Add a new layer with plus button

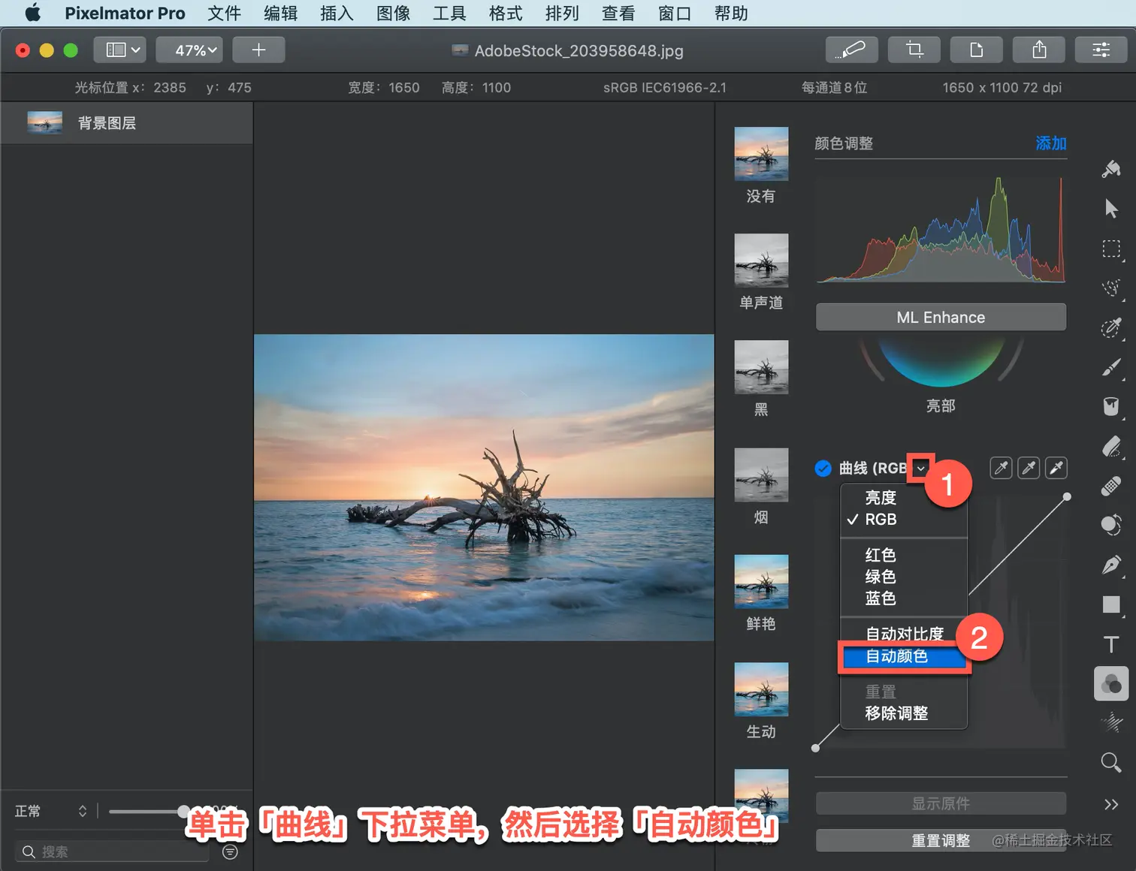258,50
